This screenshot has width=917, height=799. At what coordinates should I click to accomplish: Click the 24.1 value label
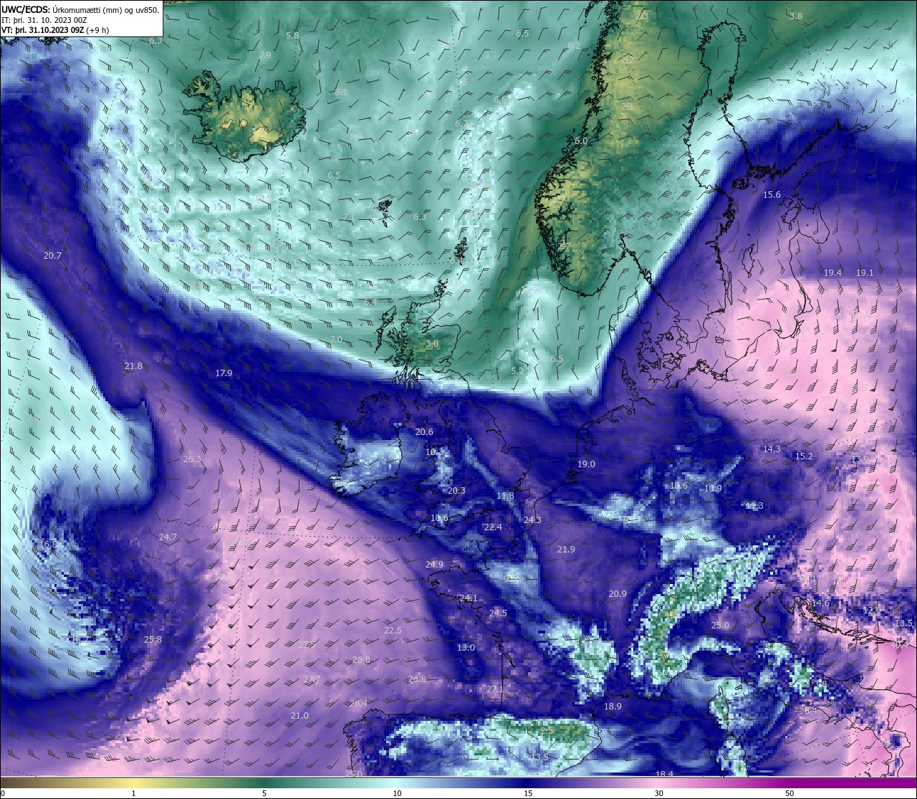tap(469, 598)
